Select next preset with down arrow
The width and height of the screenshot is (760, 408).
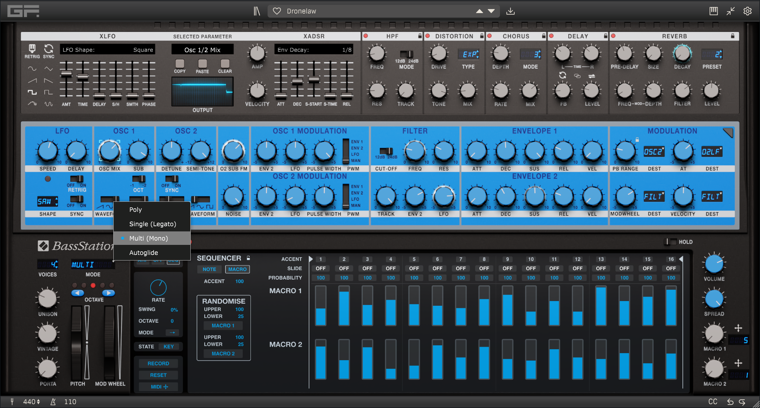[491, 11]
